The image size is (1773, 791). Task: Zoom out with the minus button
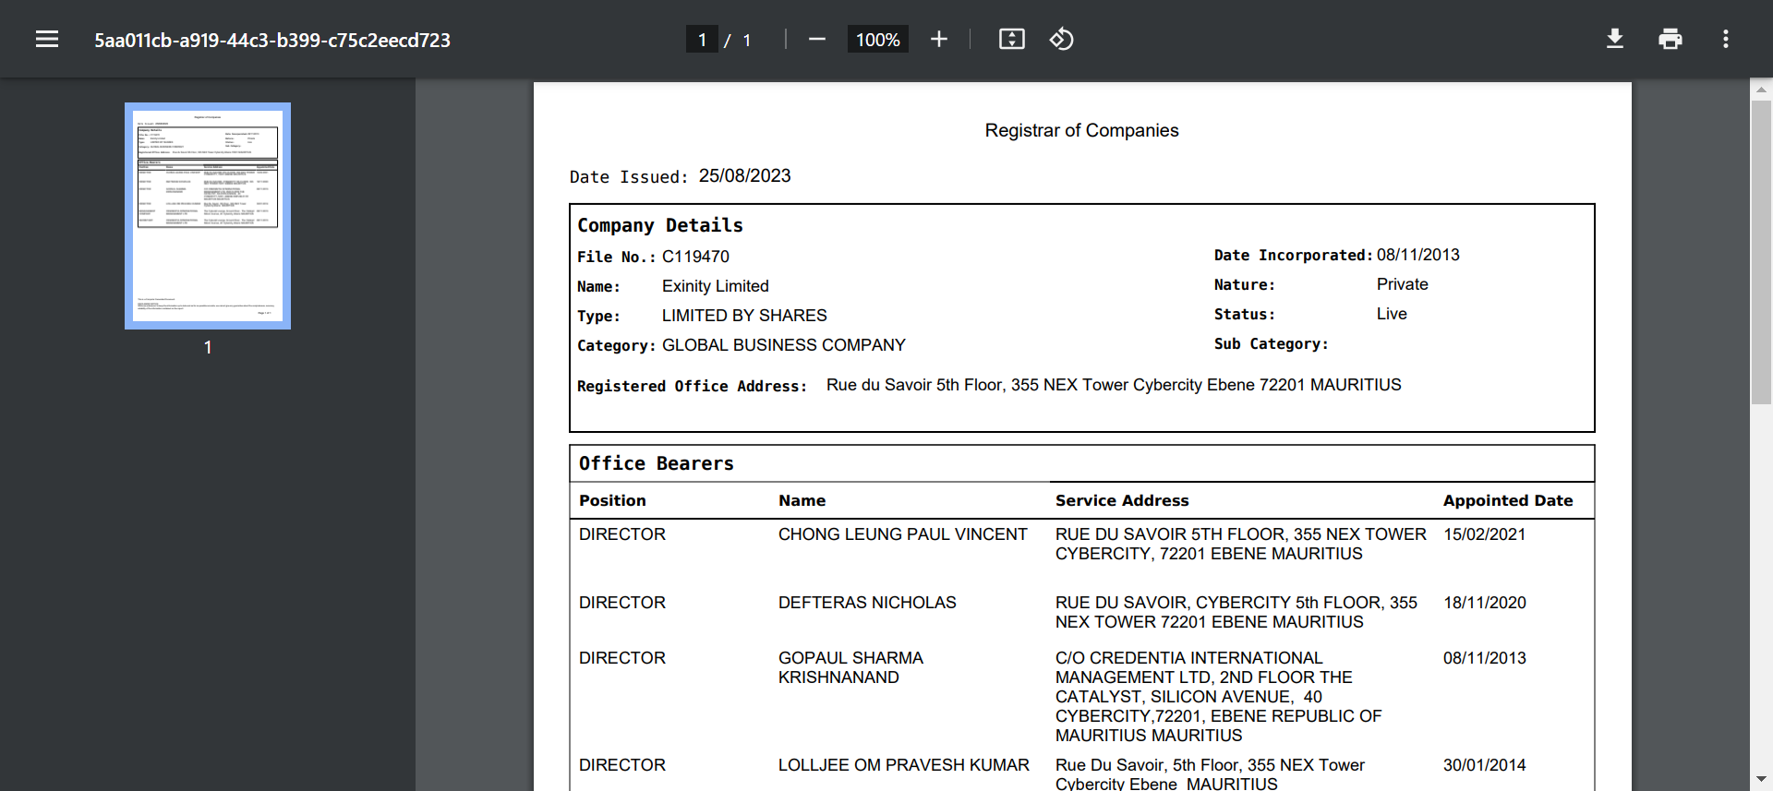point(816,39)
